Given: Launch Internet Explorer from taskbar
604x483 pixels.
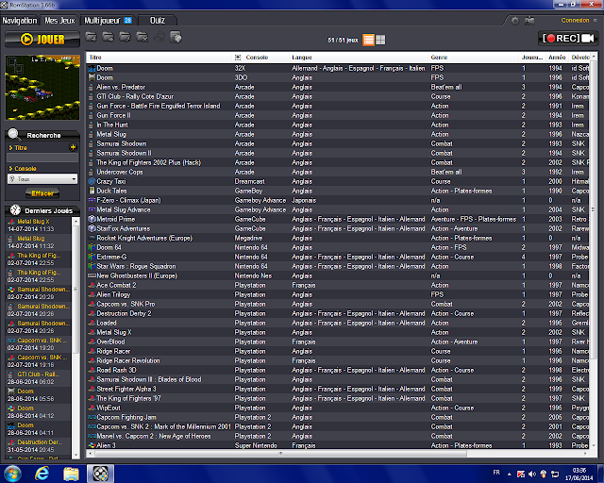Looking at the screenshot, I should point(42,474).
